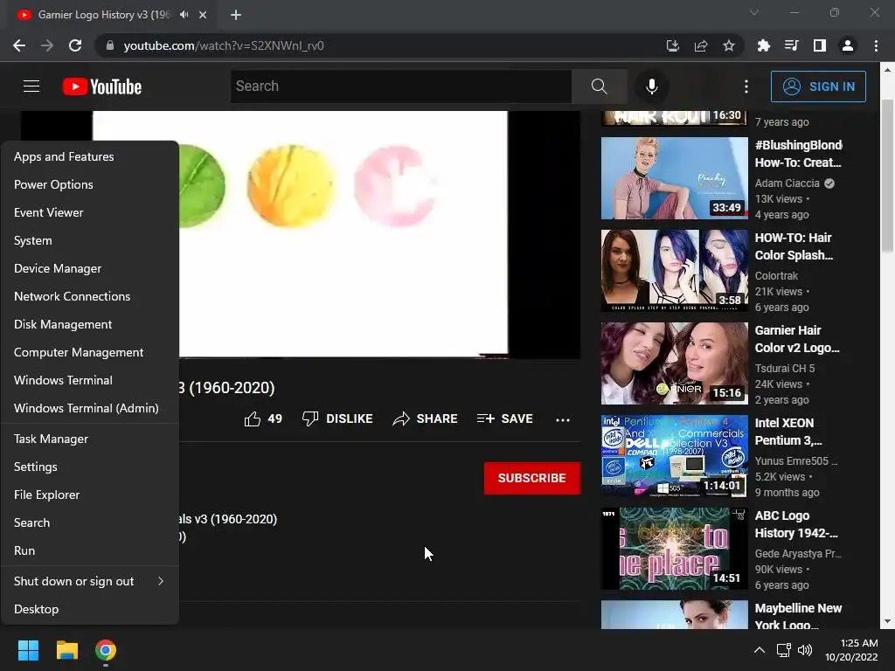Show hidden tray icons chevron
Image resolution: width=895 pixels, height=671 pixels.
pos(760,650)
